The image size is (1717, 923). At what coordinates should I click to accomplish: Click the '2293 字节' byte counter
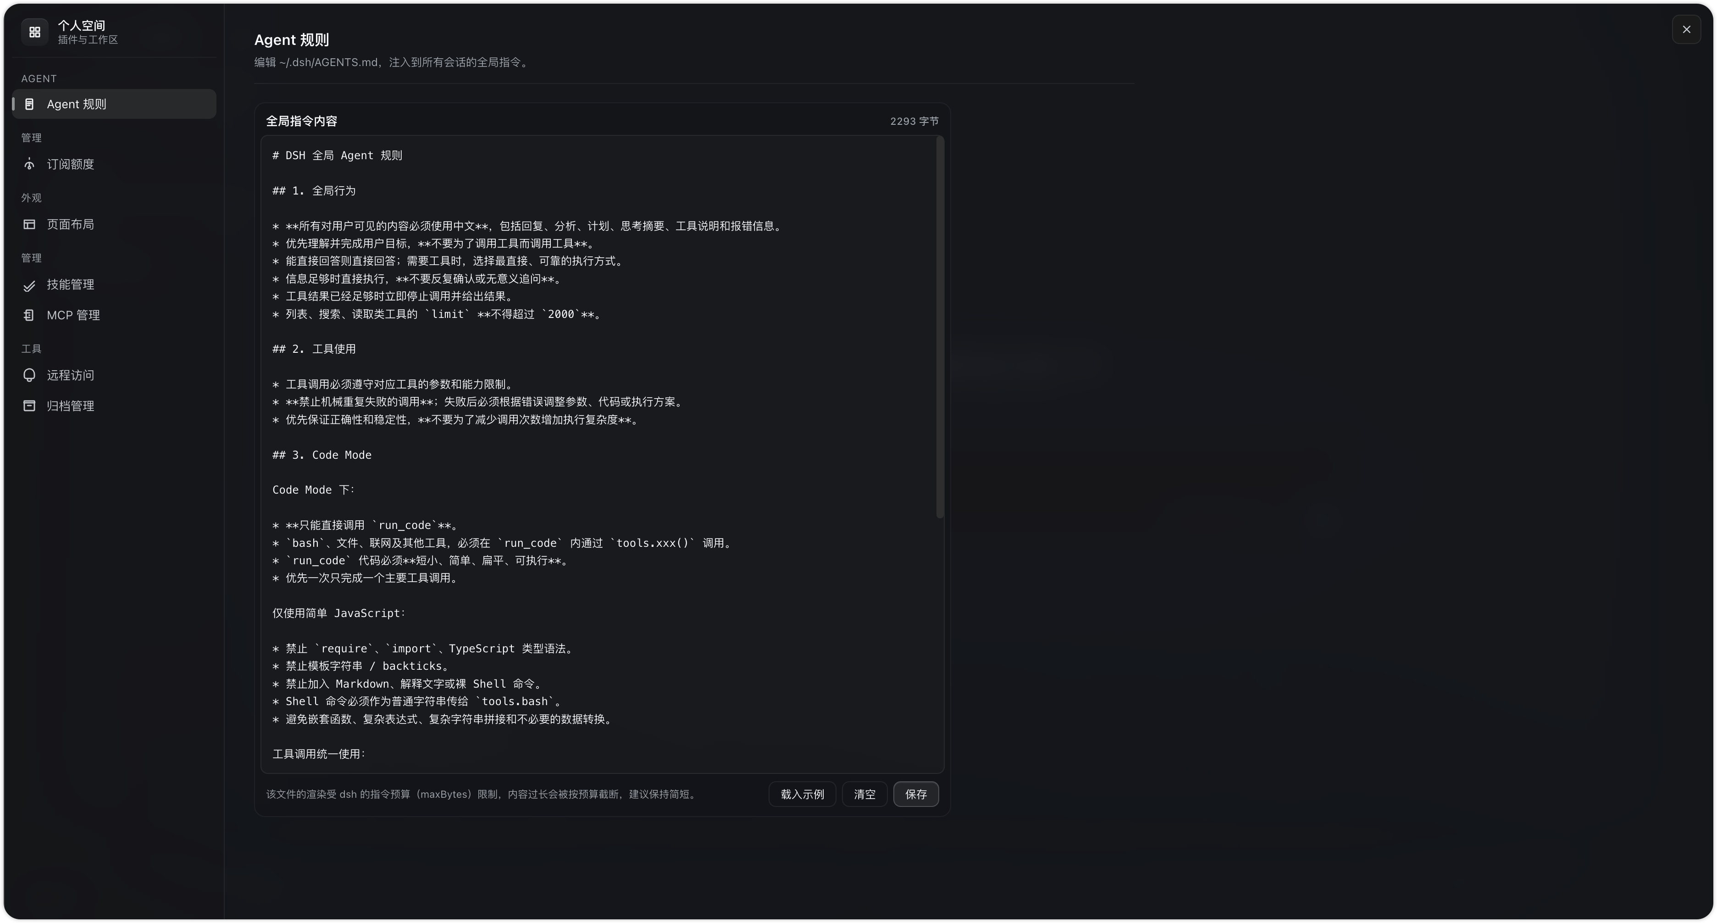coord(914,122)
